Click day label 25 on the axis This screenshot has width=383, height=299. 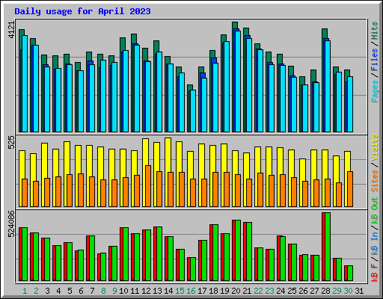tap(292, 291)
